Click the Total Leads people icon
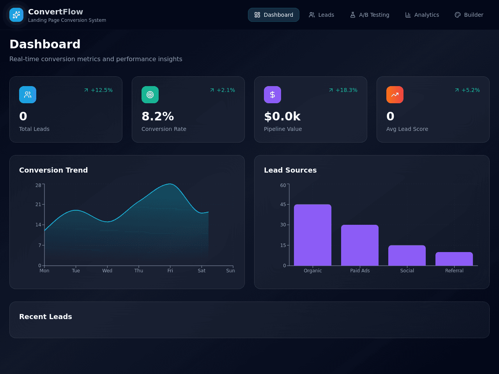 point(28,95)
